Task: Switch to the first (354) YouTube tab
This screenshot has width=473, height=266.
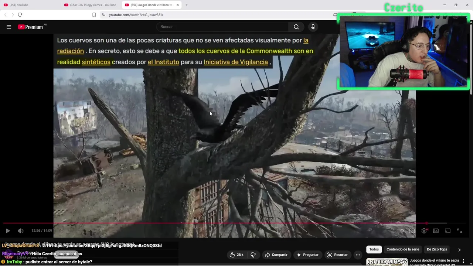Action: point(30,5)
